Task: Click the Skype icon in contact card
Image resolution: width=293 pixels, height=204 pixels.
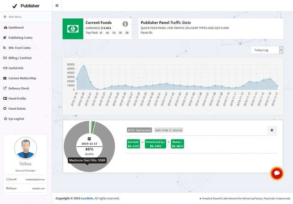Action: (8, 188)
